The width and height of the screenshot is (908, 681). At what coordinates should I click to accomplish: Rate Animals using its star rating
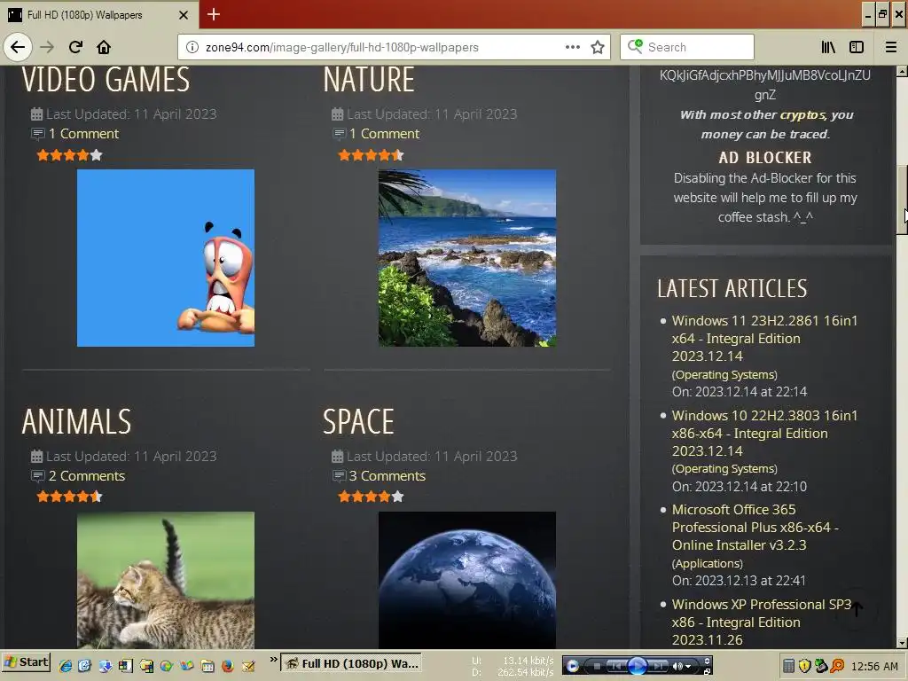tap(69, 497)
